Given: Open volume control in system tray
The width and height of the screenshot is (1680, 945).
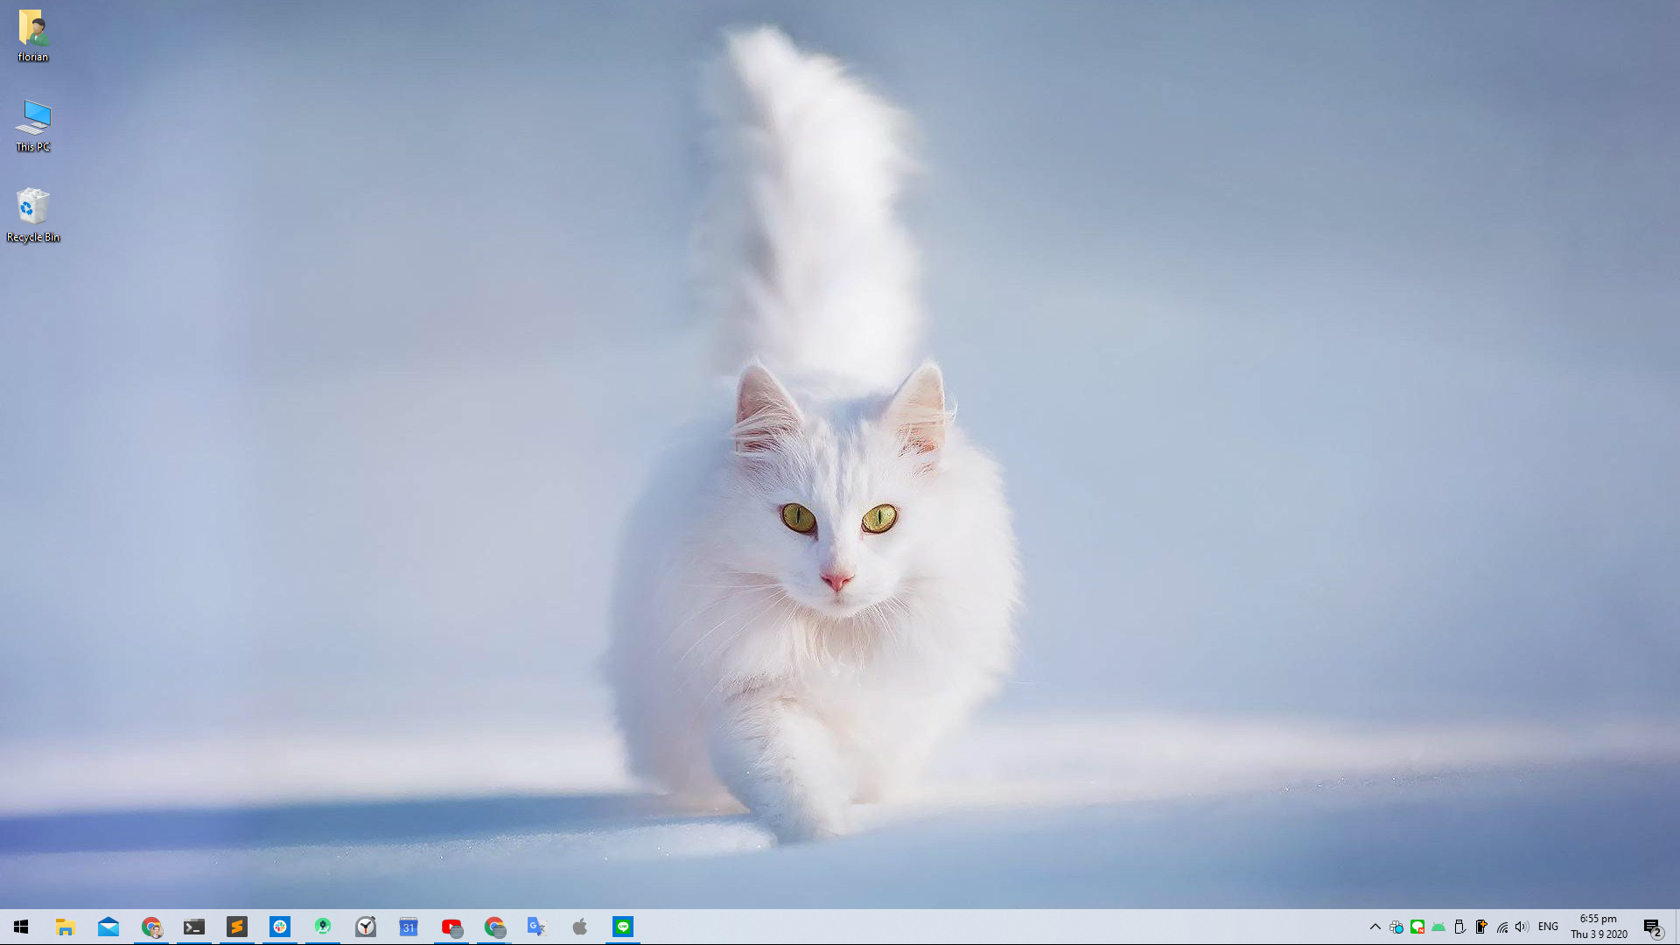Looking at the screenshot, I should coord(1522,927).
